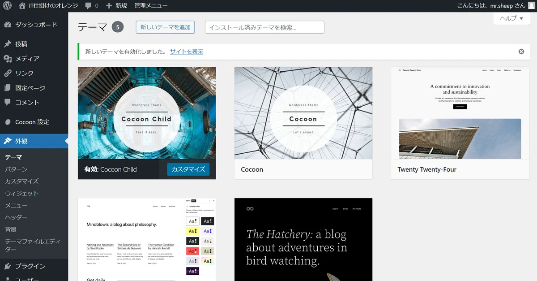Click the home icon beside the site name
Screen dimensions: 537x281
coord(22,6)
